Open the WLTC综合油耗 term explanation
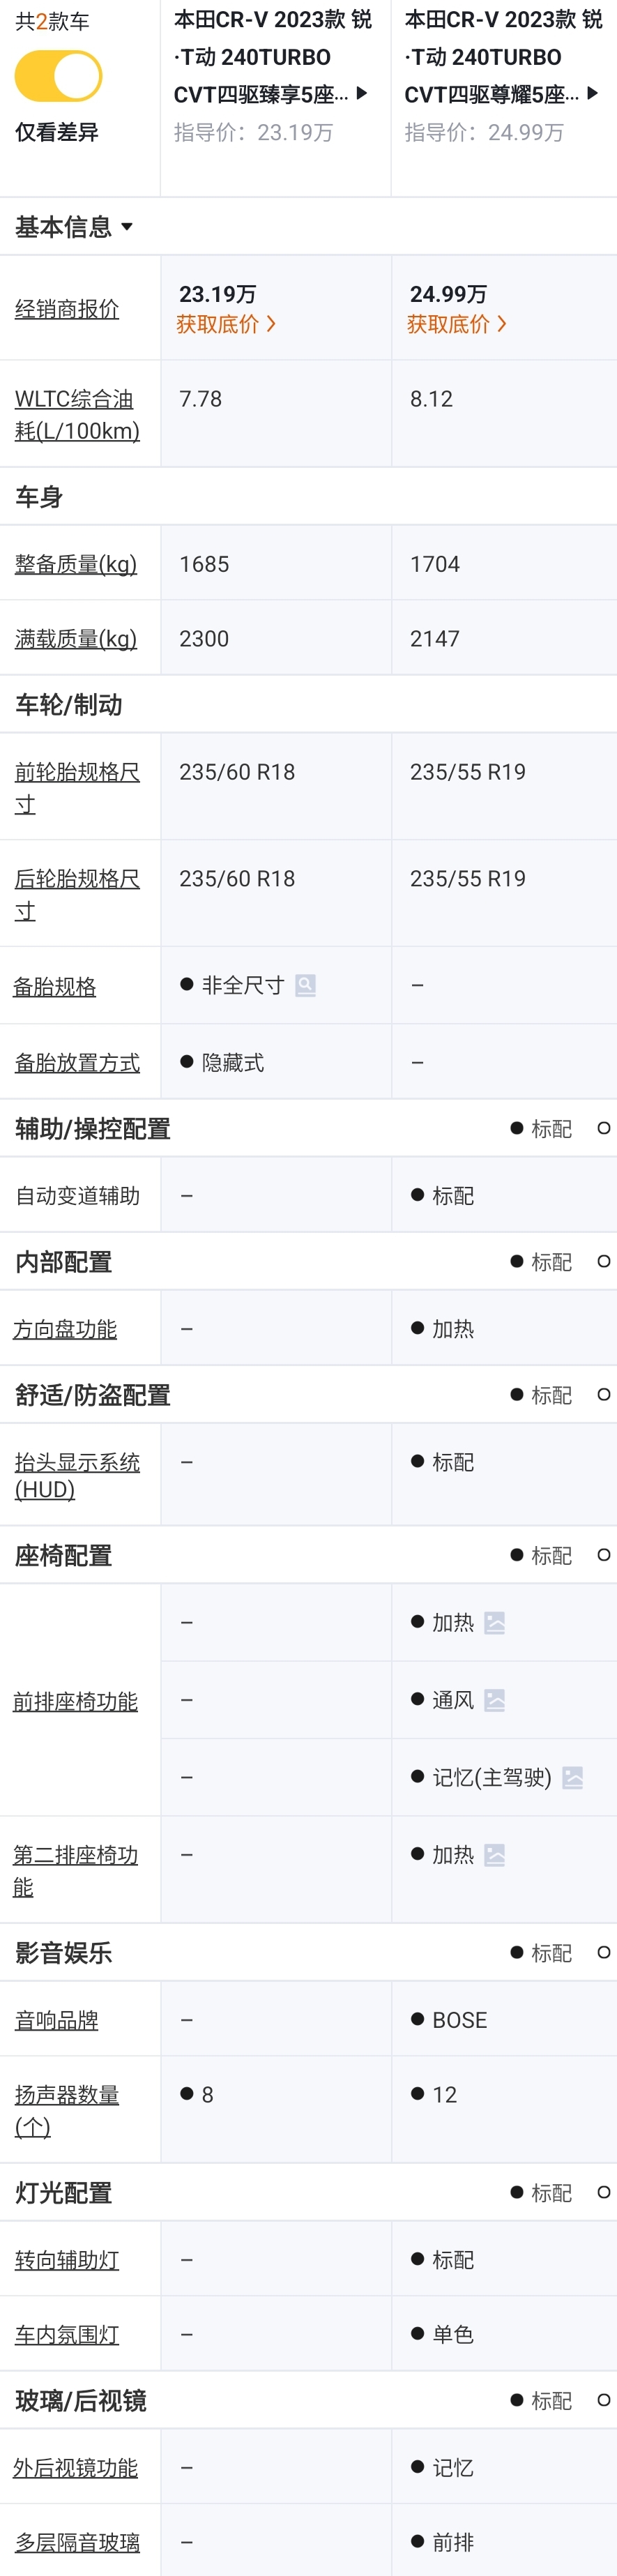617x2576 pixels. point(77,415)
